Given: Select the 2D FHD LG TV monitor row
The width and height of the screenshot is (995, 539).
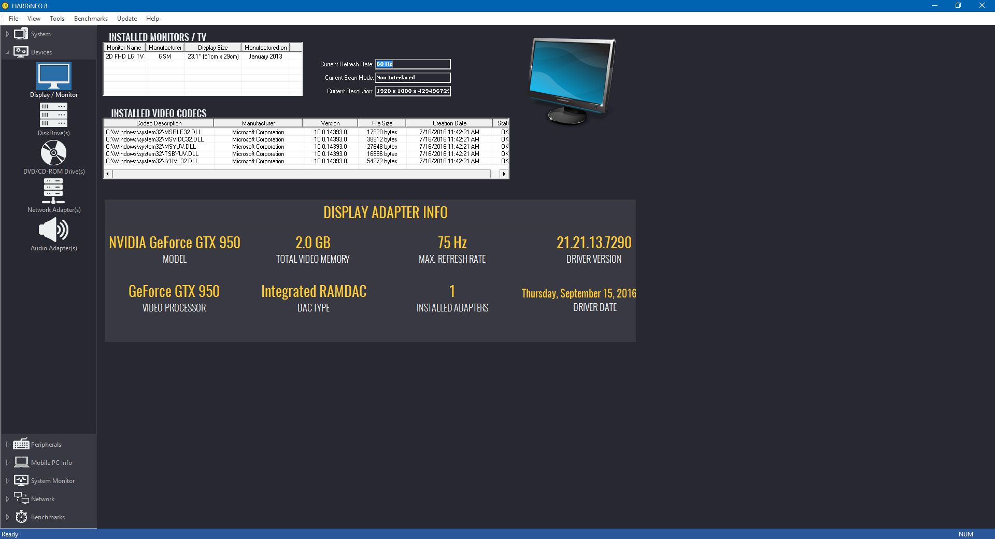Looking at the screenshot, I should [x=203, y=56].
